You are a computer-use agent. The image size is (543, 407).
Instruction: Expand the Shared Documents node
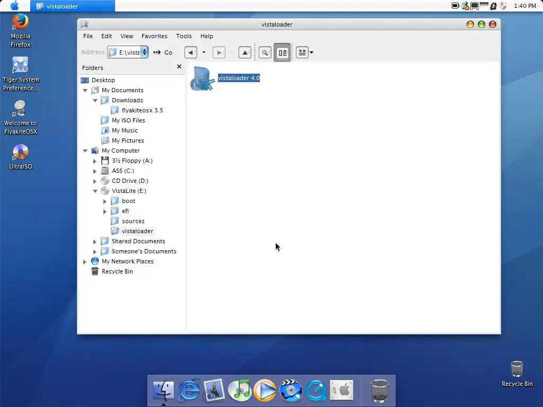tap(95, 242)
